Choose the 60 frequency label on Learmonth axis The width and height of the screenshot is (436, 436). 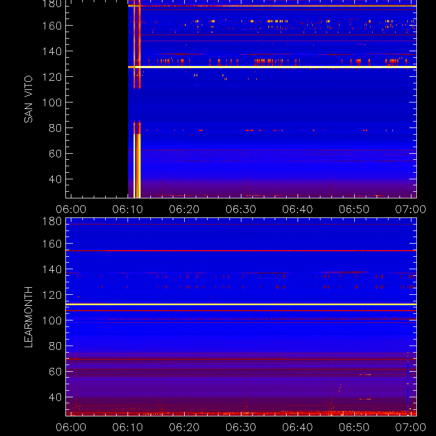pyautogui.click(x=55, y=372)
